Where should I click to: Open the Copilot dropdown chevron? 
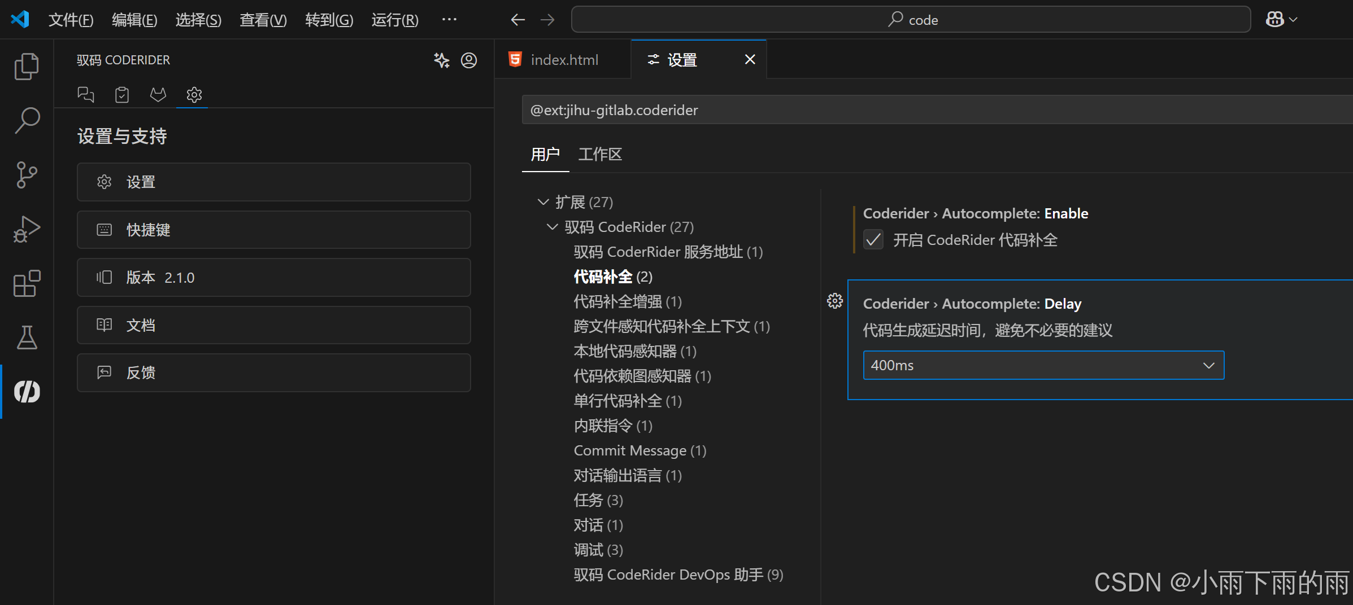click(x=1293, y=20)
